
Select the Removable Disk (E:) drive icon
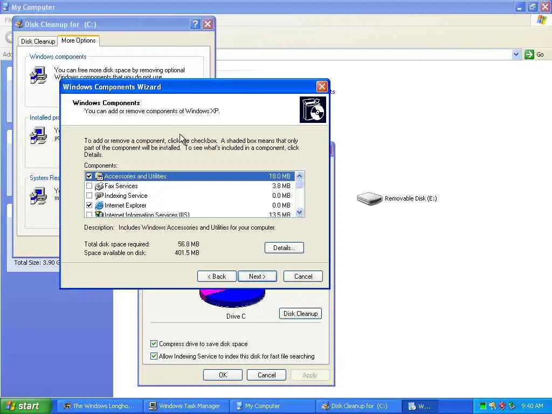369,198
